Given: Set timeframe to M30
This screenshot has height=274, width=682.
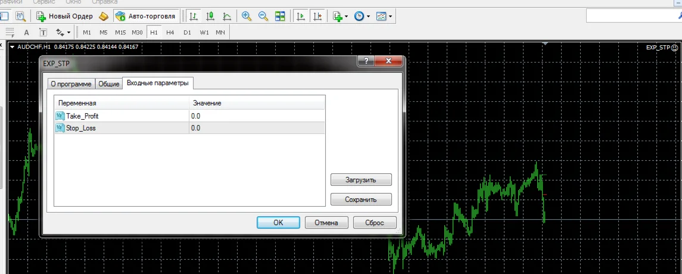Looking at the screenshot, I should [x=137, y=33].
